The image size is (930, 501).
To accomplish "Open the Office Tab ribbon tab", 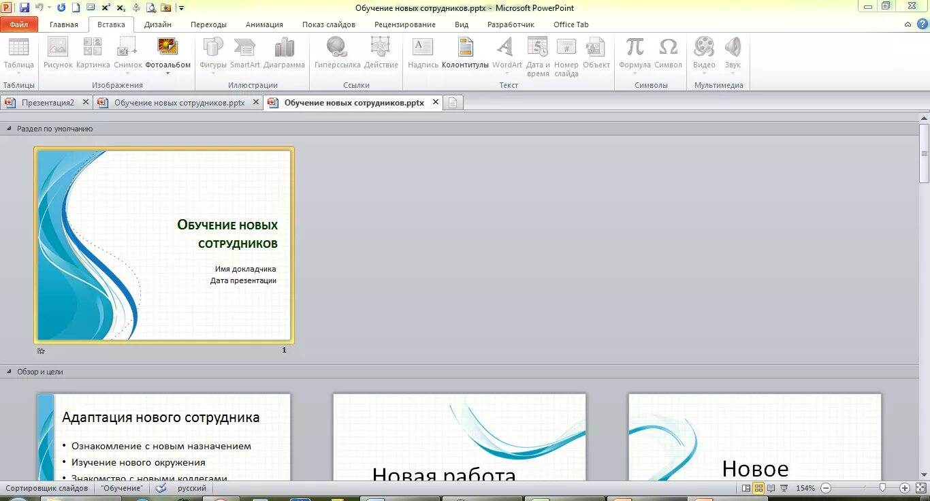I will [571, 25].
